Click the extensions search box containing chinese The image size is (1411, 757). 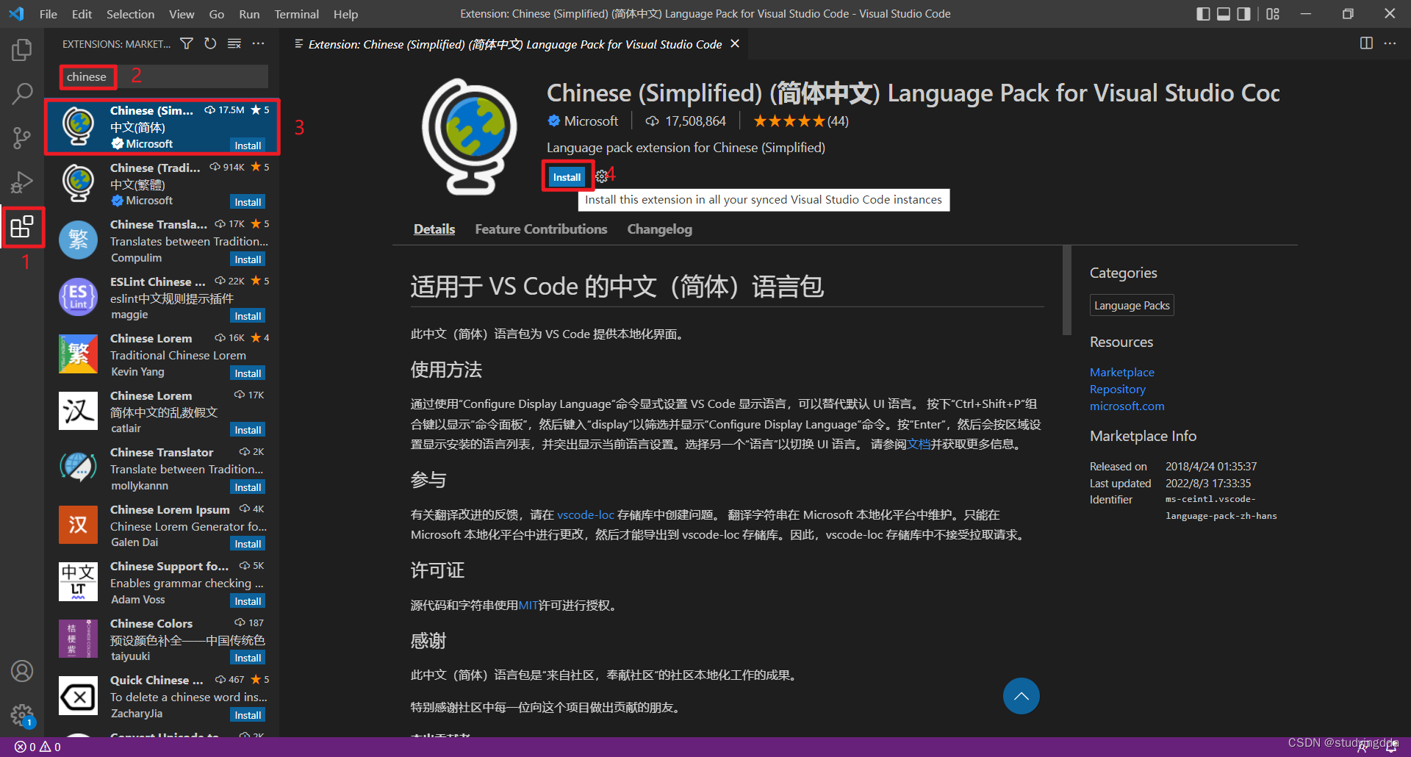(164, 76)
